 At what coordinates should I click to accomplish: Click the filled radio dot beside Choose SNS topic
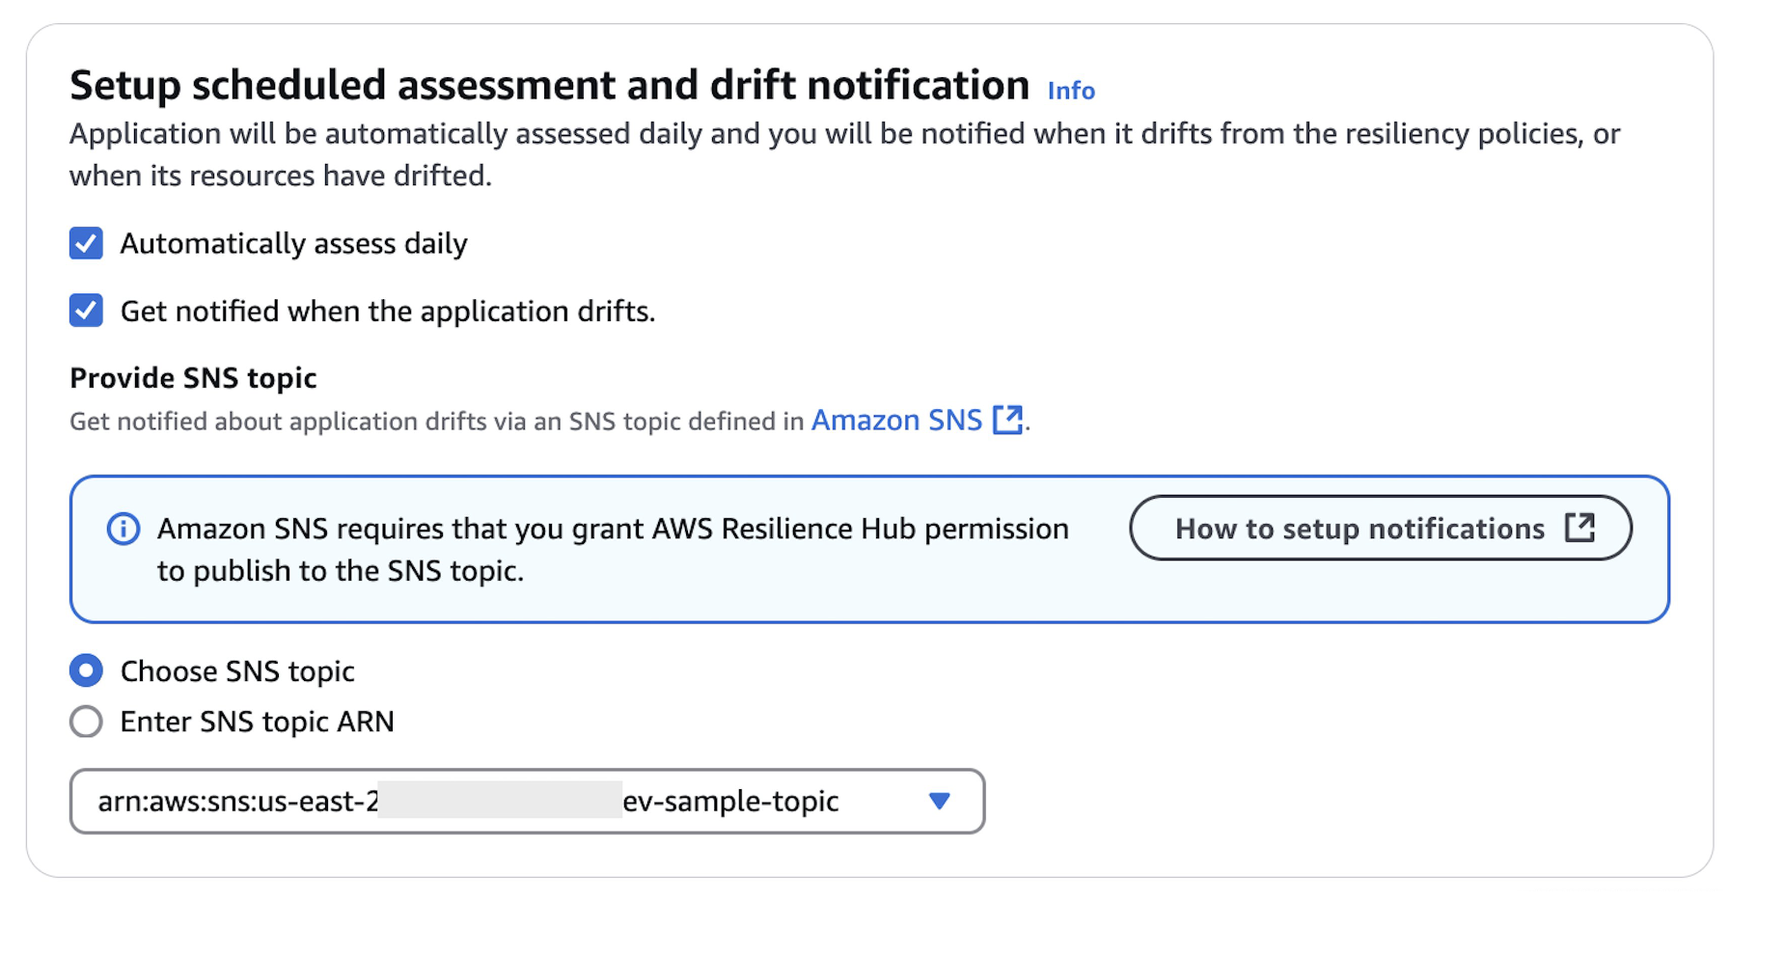point(86,670)
